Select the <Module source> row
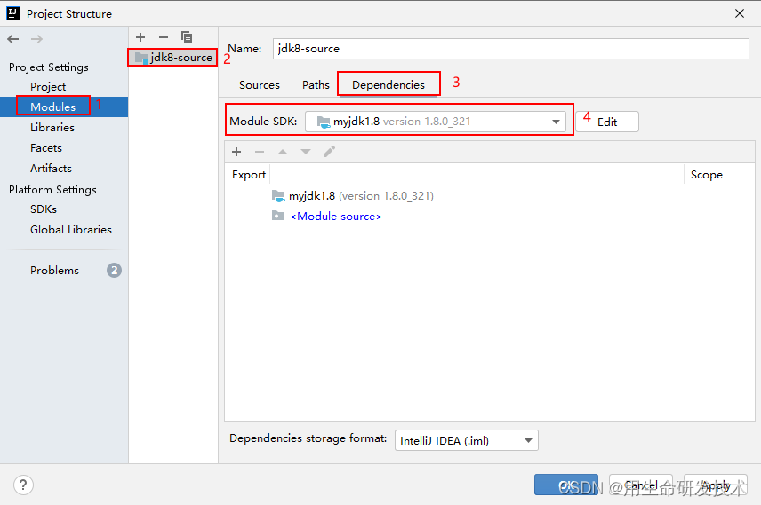The height and width of the screenshot is (505, 761). point(490,217)
